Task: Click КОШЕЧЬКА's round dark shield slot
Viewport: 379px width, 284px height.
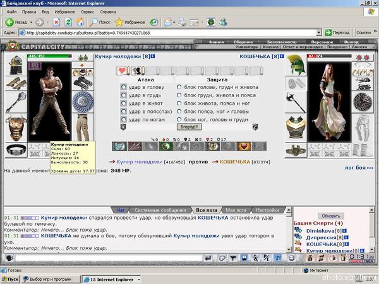Action: pos(363,102)
